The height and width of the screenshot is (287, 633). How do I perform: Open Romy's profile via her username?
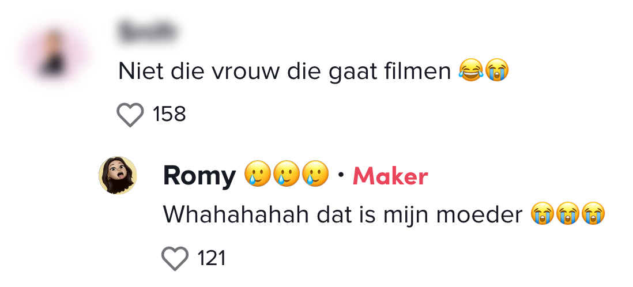[x=199, y=175]
